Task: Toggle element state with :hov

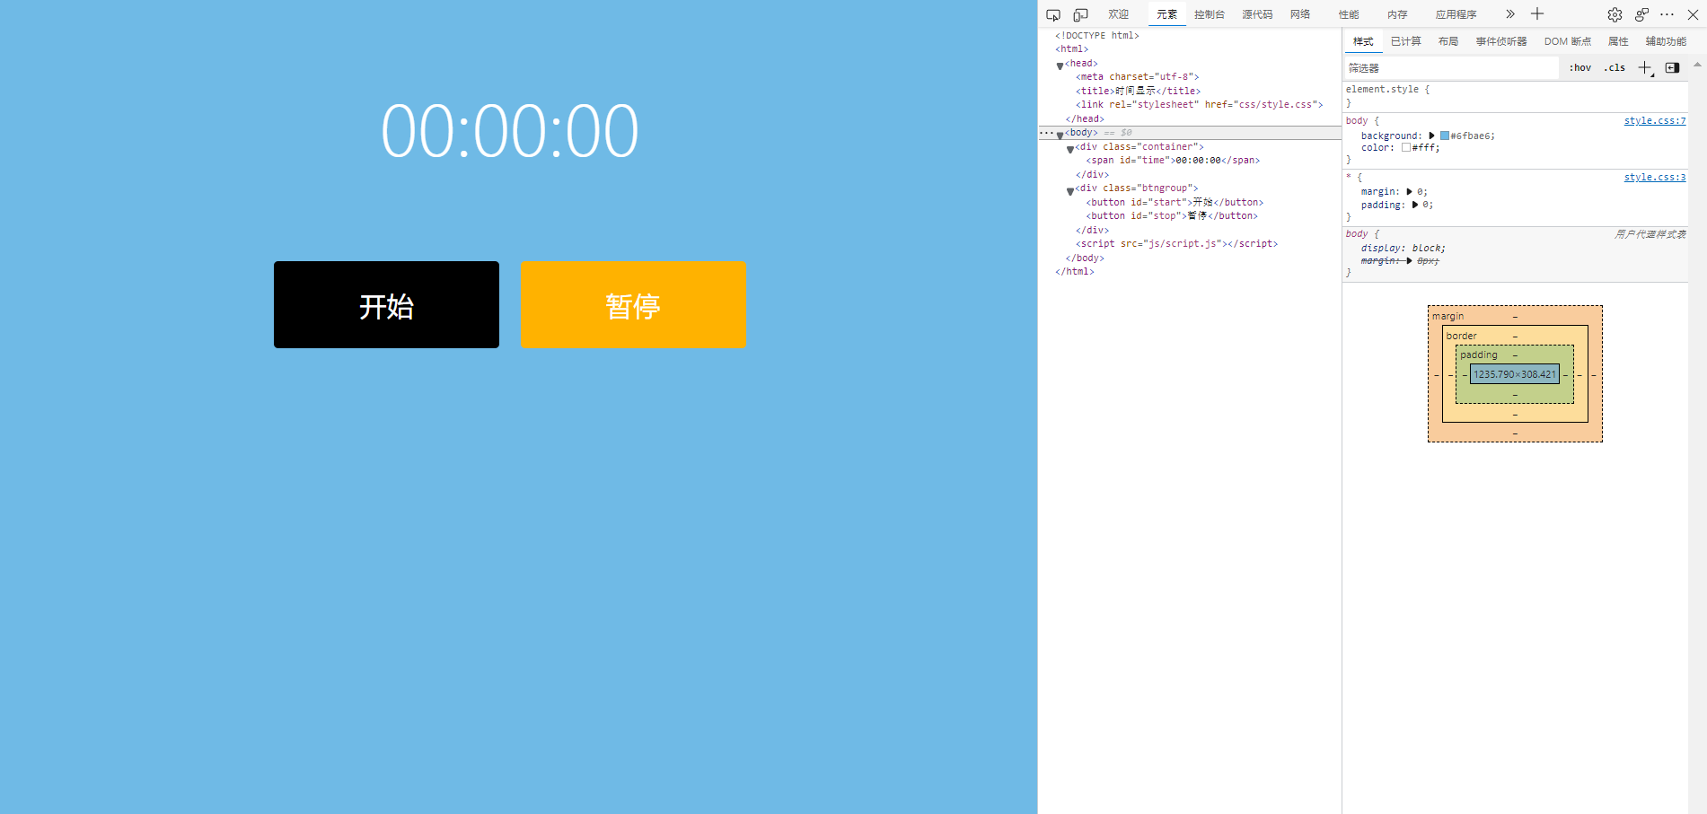Action: coord(1579,67)
